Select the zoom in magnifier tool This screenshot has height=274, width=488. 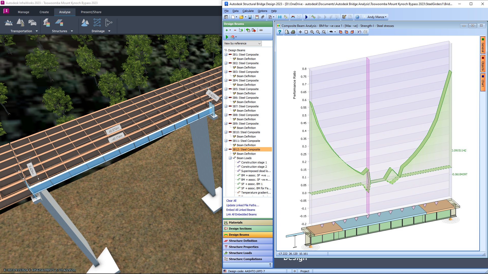click(x=312, y=32)
